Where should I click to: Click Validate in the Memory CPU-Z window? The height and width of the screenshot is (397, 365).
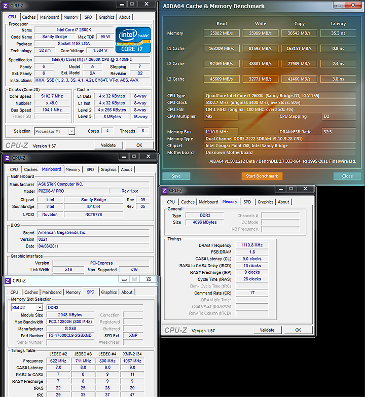267,330
